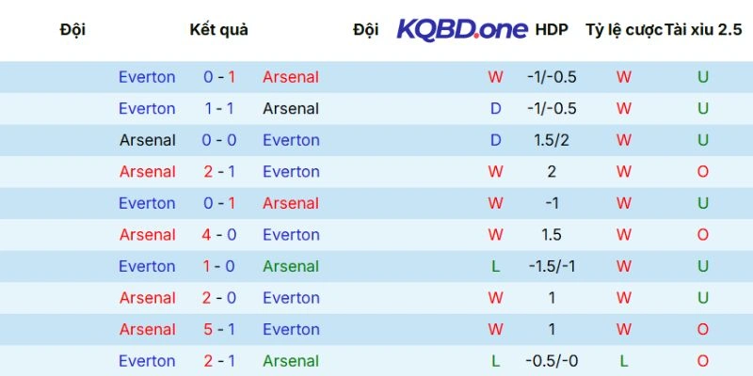Select the HDP column header
753x376 pixels.
[551, 30]
